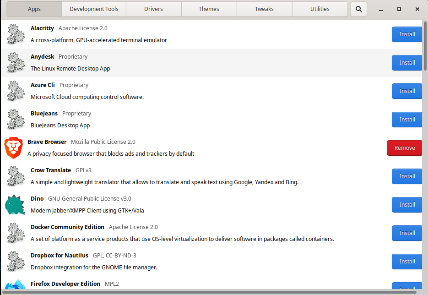This screenshot has height=295, width=428.
Task: Click 'The Linux Remote Desktop App' description
Action: point(70,69)
